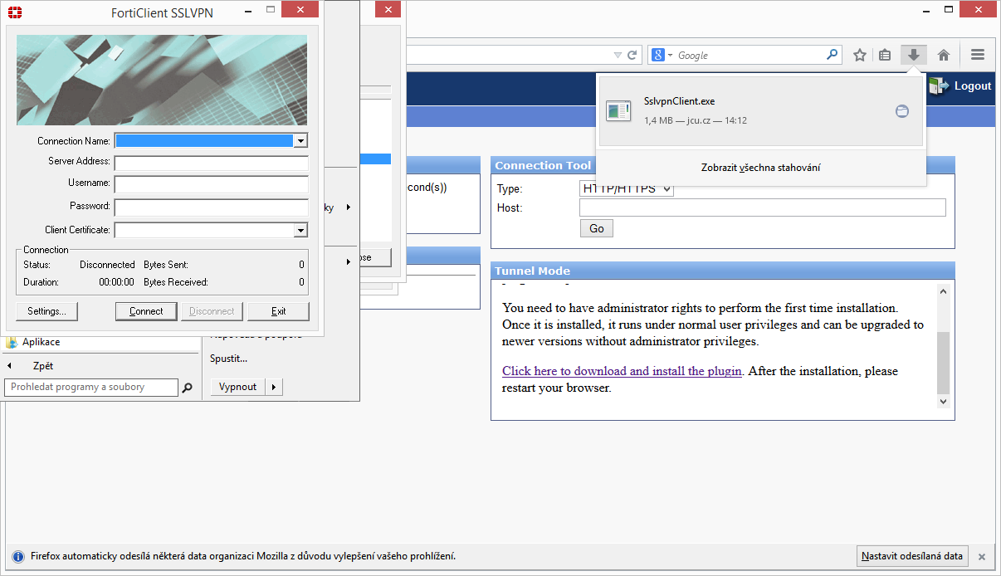Image resolution: width=1001 pixels, height=576 pixels.
Task: Select Aplikace in the start menu
Action: click(x=41, y=342)
